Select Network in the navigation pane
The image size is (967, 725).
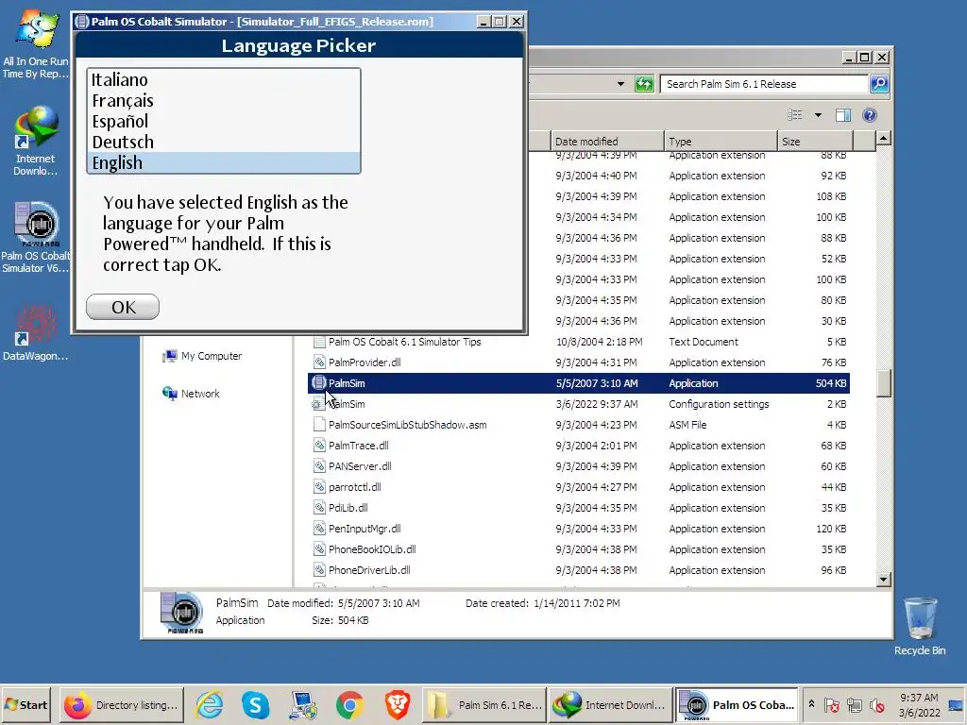(x=191, y=394)
